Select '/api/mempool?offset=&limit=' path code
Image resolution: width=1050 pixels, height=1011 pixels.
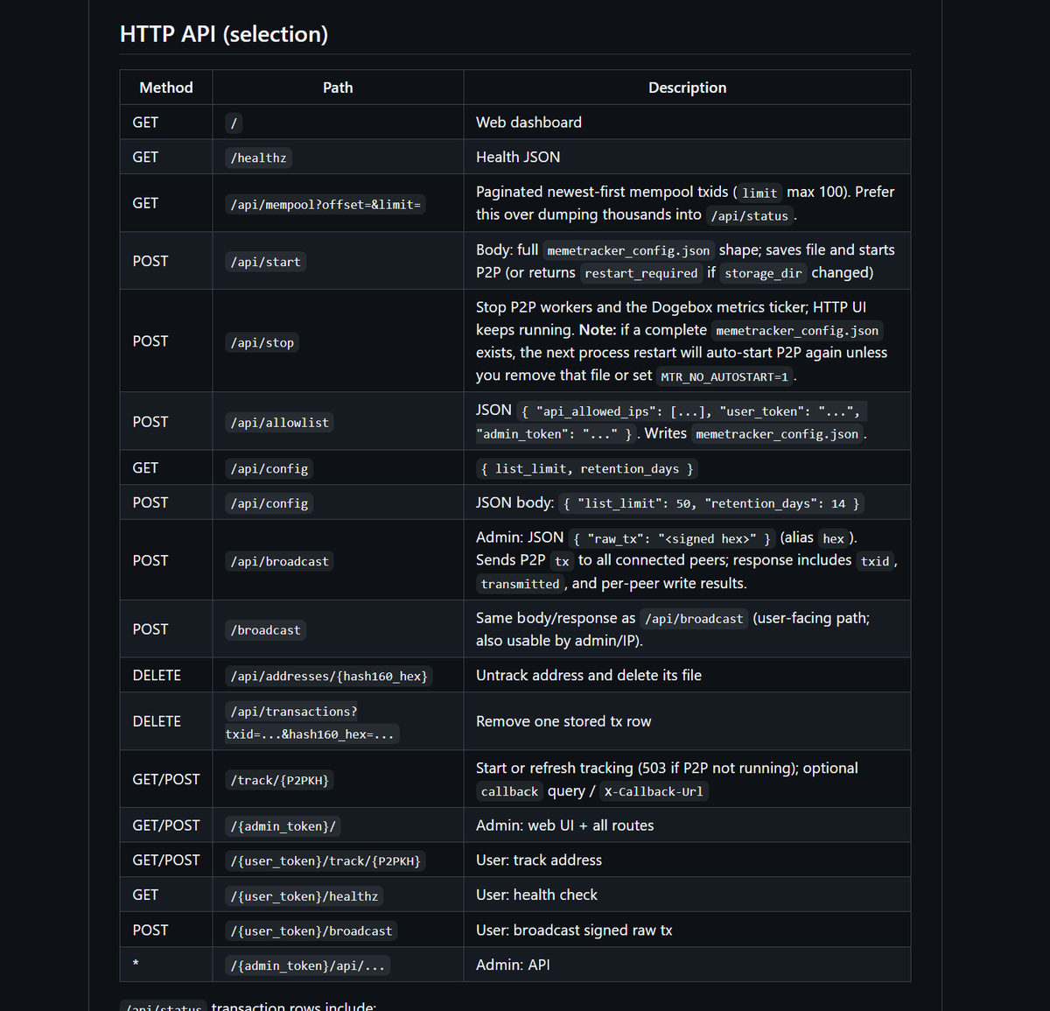pos(325,204)
